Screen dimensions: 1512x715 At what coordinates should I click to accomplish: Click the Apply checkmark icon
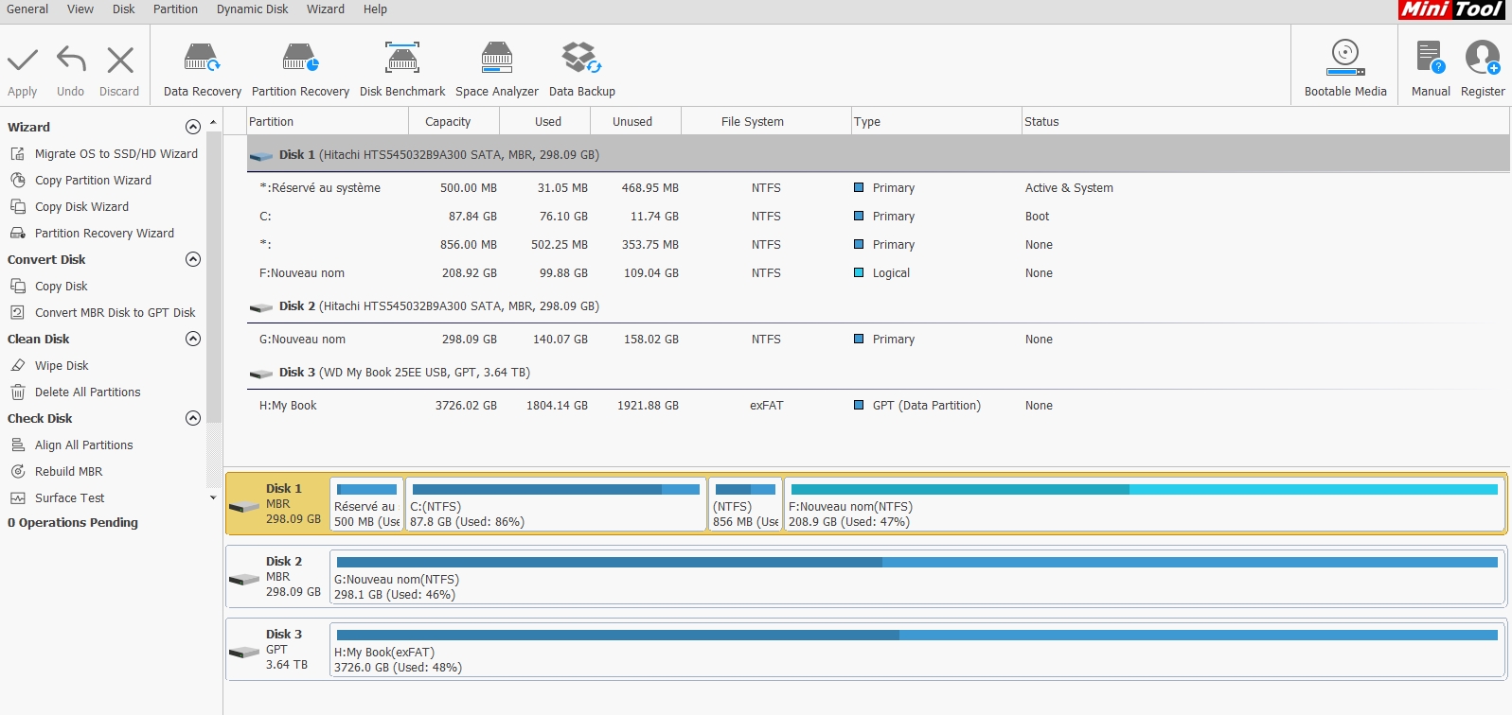coord(23,61)
